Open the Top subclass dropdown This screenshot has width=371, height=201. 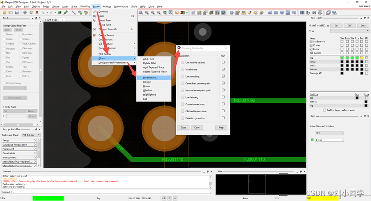pyautogui.click(x=329, y=140)
